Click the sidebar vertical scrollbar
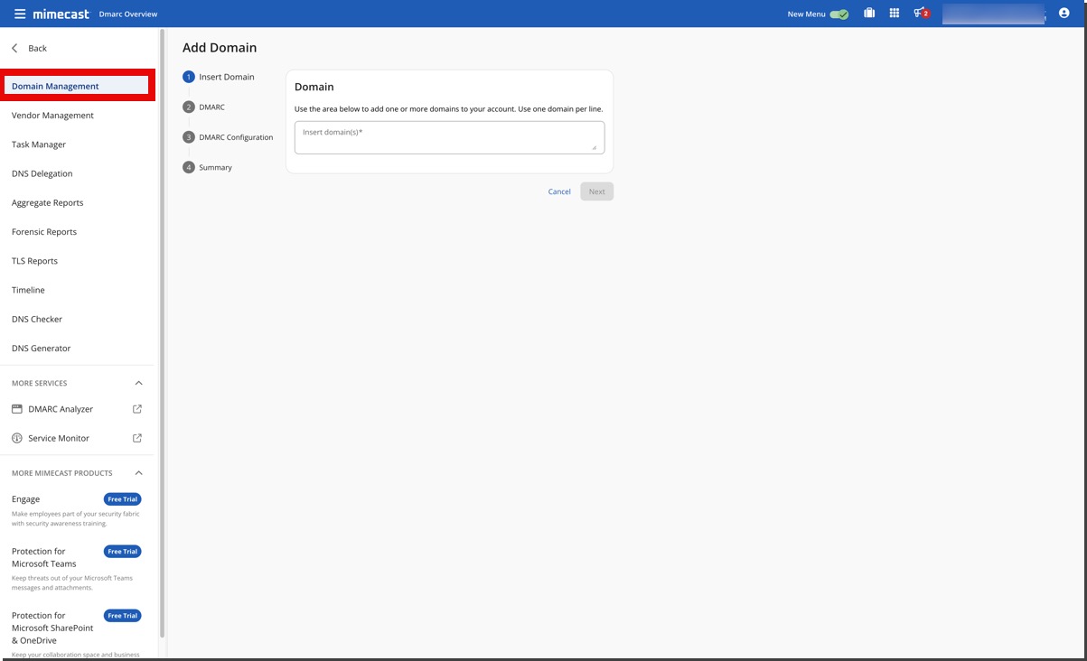The height and width of the screenshot is (661, 1087). click(162, 334)
